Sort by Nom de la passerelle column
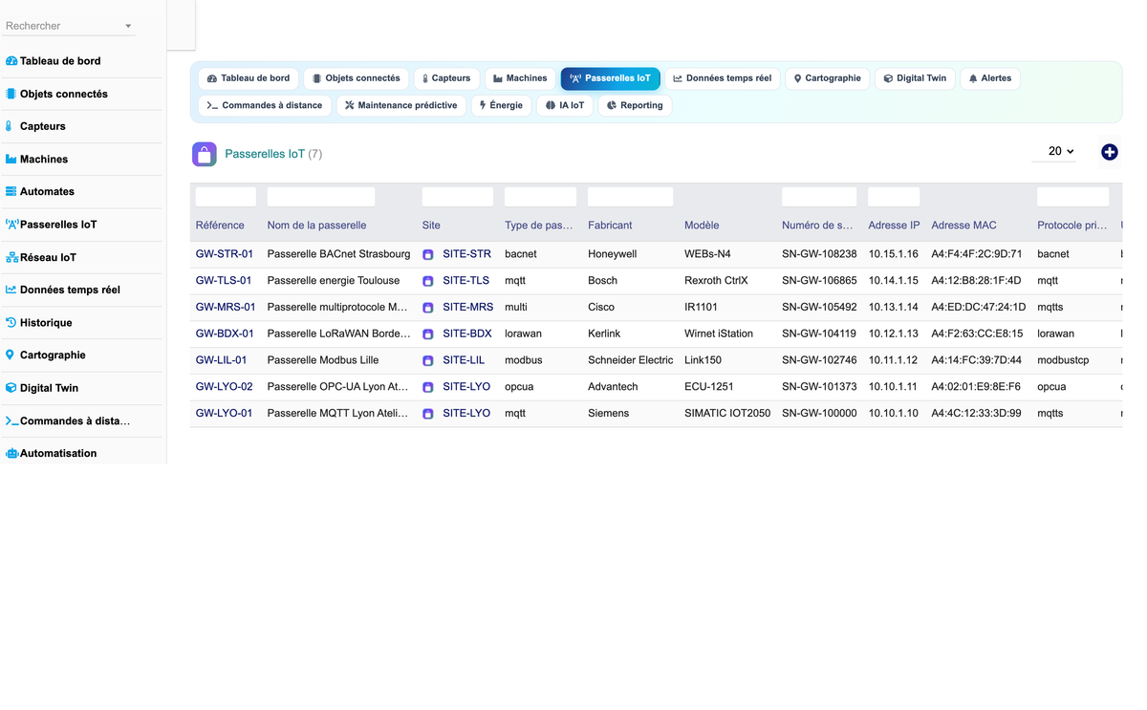This screenshot has height=710, width=1147. coord(316,226)
